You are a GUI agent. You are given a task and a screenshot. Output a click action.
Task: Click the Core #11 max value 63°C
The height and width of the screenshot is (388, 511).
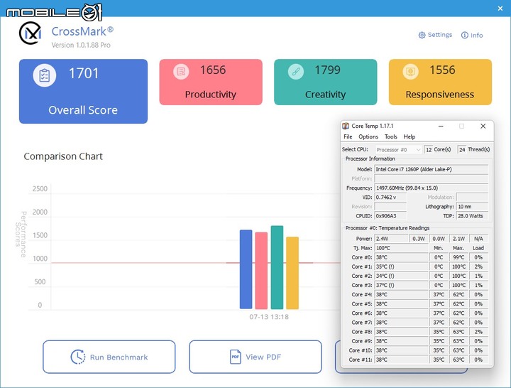(458, 360)
